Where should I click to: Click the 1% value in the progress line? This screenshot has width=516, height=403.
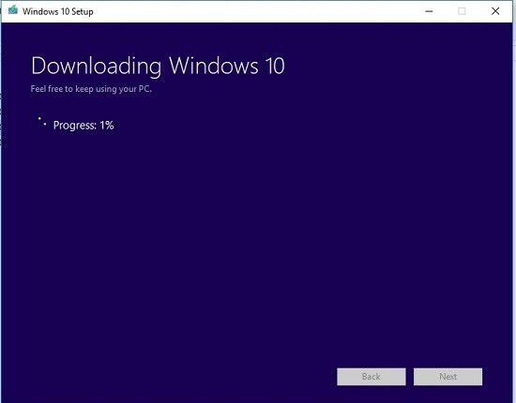tap(107, 125)
